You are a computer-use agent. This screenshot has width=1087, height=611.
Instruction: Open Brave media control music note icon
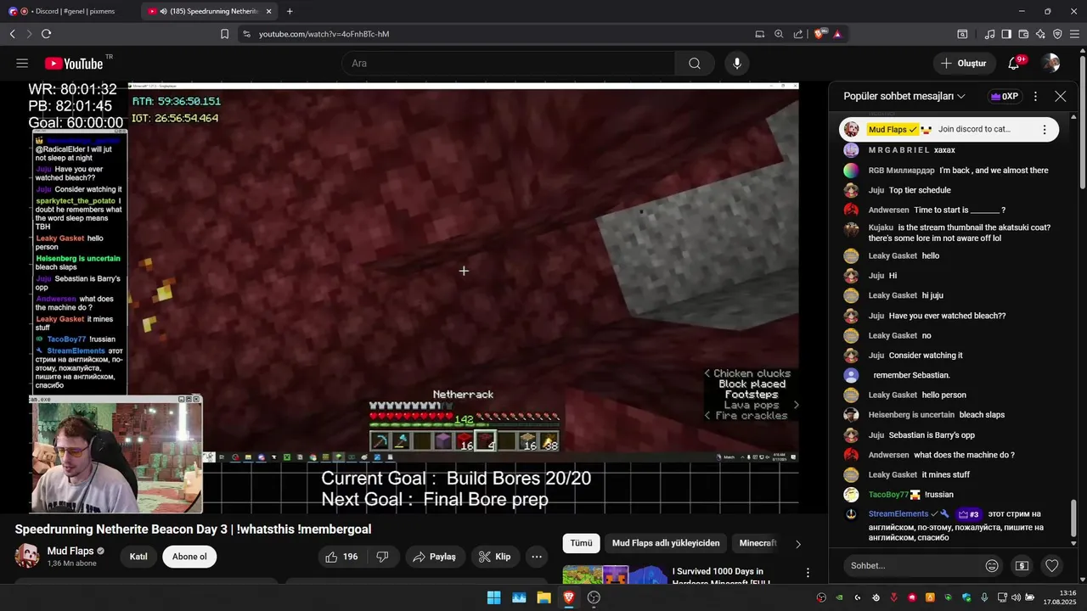click(989, 34)
